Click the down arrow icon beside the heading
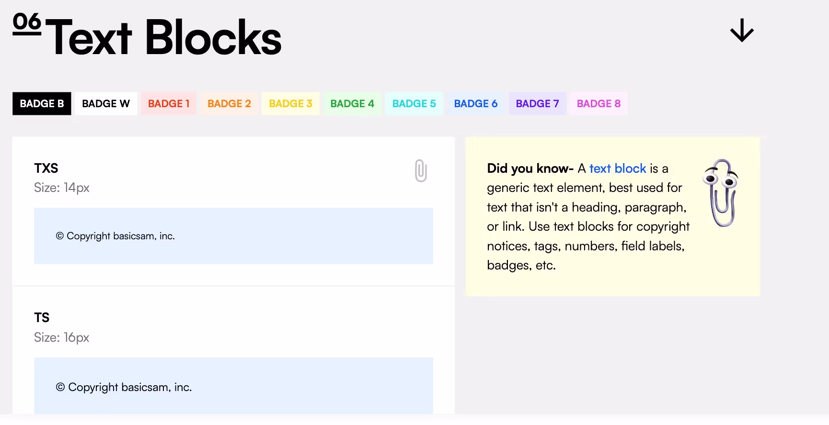Screen dimensions: 829x425 (742, 31)
